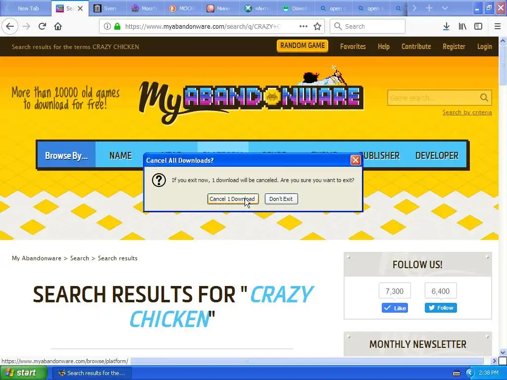
Task: Reload the current page
Action: pyautogui.click(x=42, y=26)
